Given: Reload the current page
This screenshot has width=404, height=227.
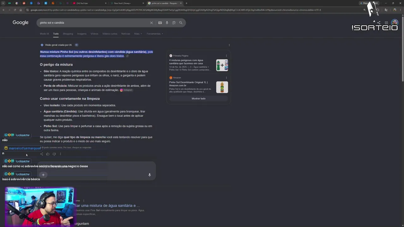Looking at the screenshot, I should point(15,10).
